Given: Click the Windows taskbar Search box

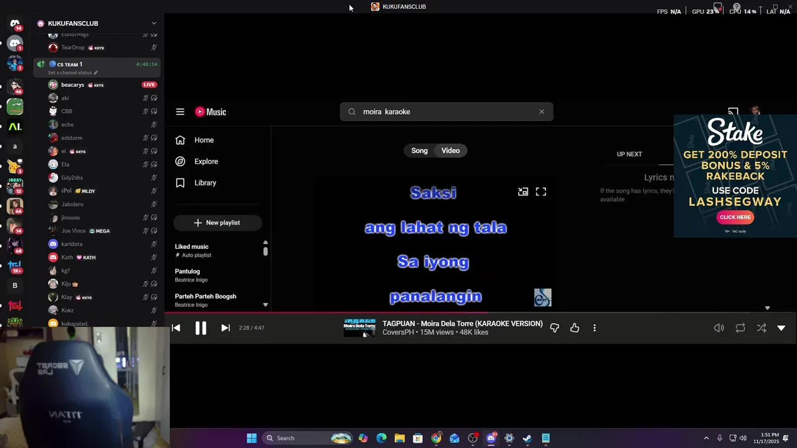Looking at the screenshot, I should (308, 438).
